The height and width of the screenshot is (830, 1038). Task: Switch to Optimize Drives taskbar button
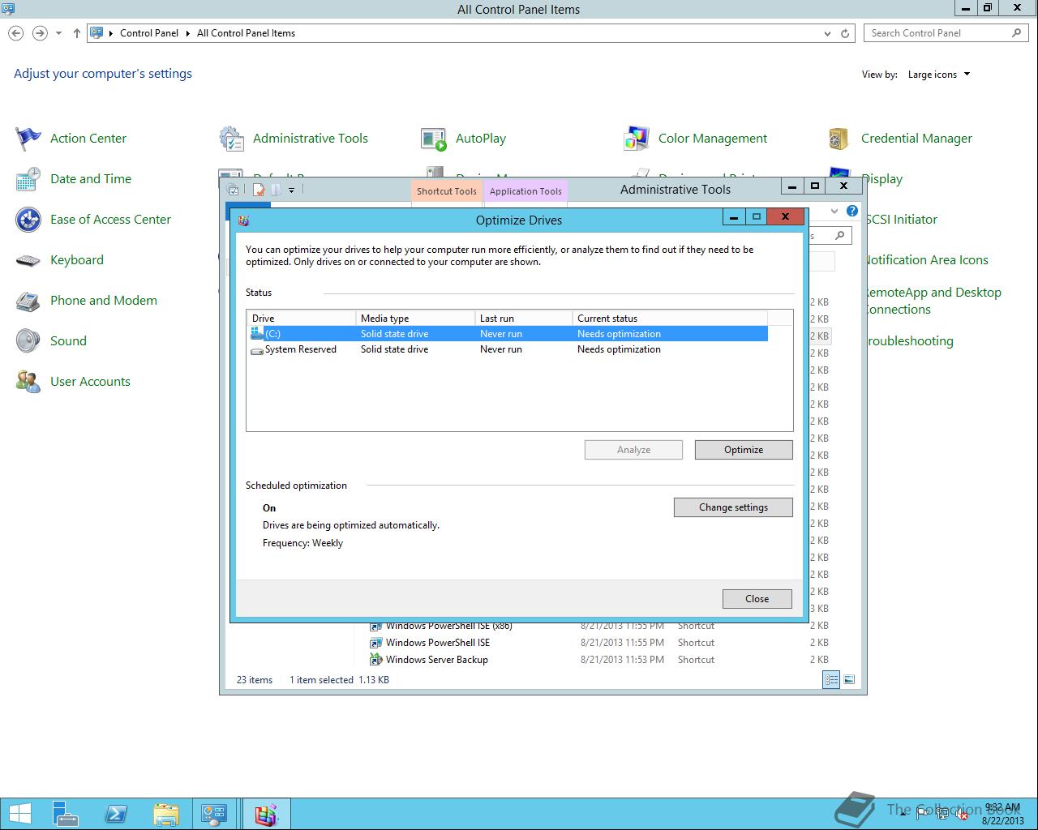[x=266, y=814]
